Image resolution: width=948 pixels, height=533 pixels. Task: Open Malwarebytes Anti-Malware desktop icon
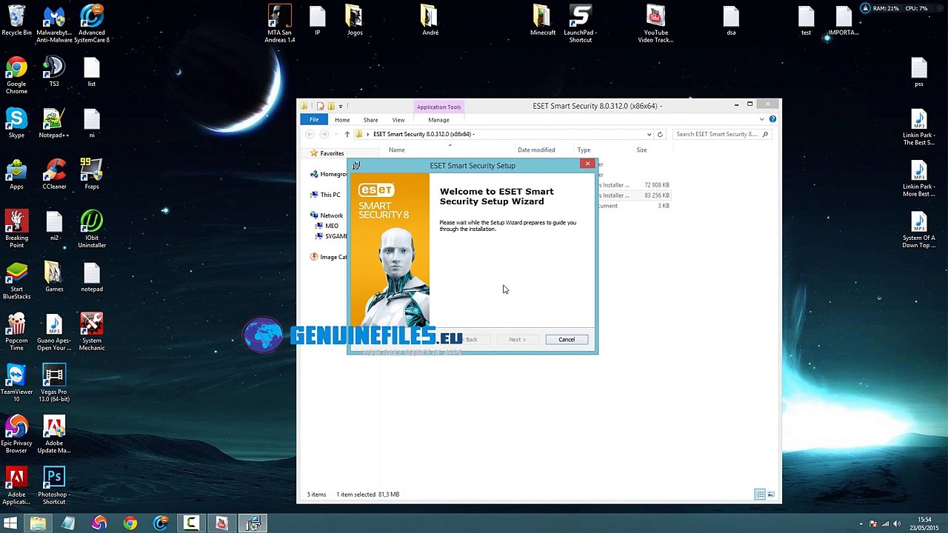[x=53, y=24]
